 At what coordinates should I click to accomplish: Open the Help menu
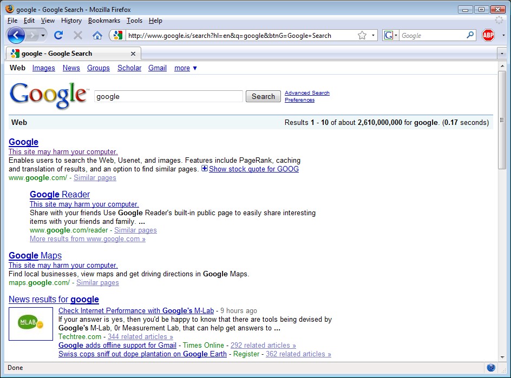click(x=155, y=21)
